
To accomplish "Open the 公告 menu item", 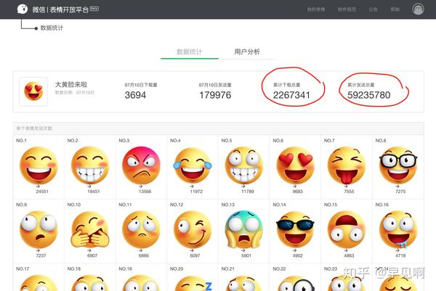I will pos(374,9).
